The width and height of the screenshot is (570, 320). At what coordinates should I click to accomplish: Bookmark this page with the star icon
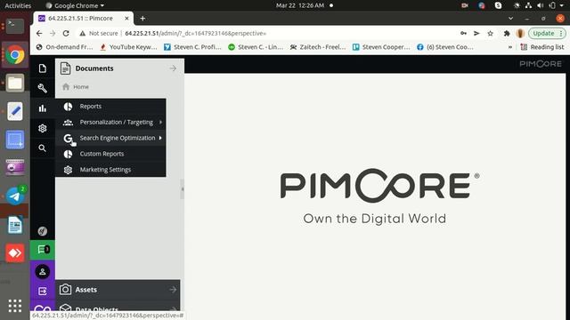point(490,34)
